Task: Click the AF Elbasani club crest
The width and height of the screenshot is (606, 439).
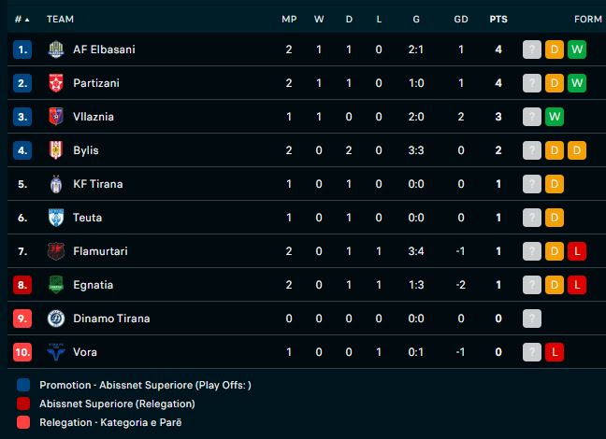Action: [x=55, y=50]
